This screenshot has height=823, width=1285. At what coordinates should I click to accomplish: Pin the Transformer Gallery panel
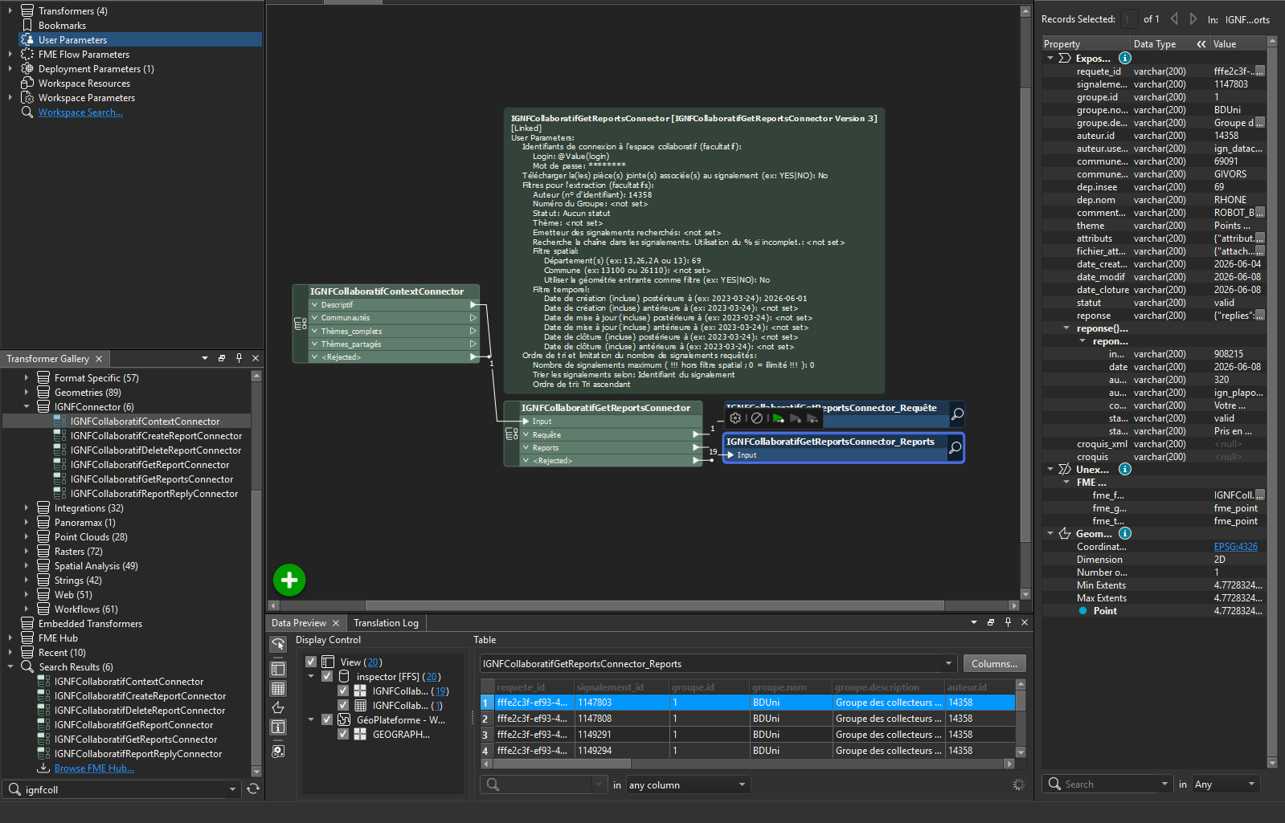click(x=239, y=358)
